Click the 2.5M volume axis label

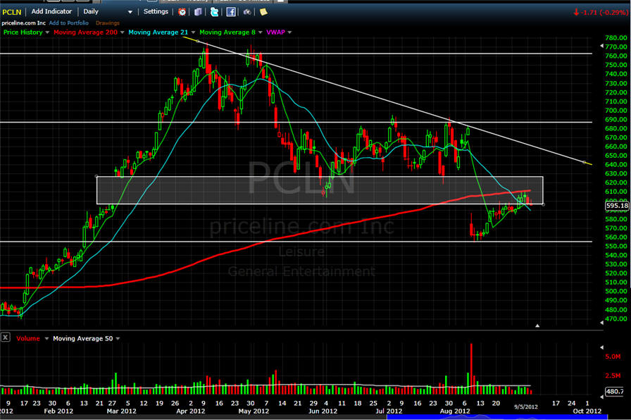point(613,376)
